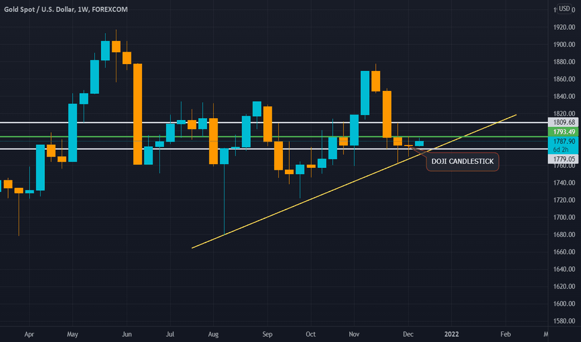Viewport: 581px width, 342px height.
Task: Click the Jun label on time axis
Action: 127,335
